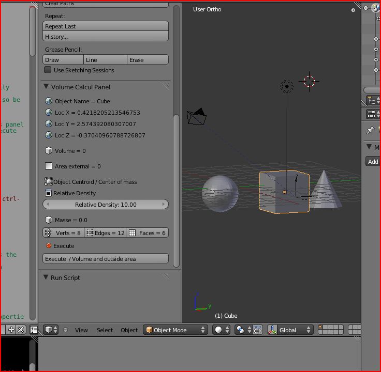The image size is (381, 372).
Task: Increase Relative Density with right arrow
Action: click(164, 204)
